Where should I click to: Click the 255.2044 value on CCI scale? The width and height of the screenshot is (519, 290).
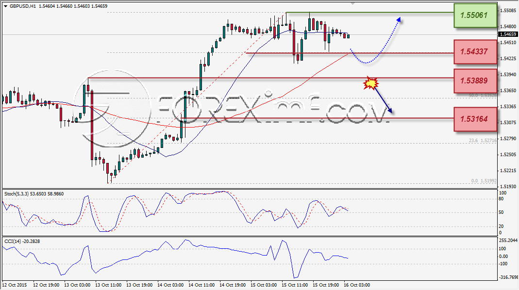click(508, 241)
